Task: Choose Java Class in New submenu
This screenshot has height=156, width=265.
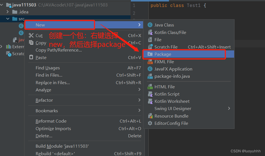Action: tap(189, 25)
